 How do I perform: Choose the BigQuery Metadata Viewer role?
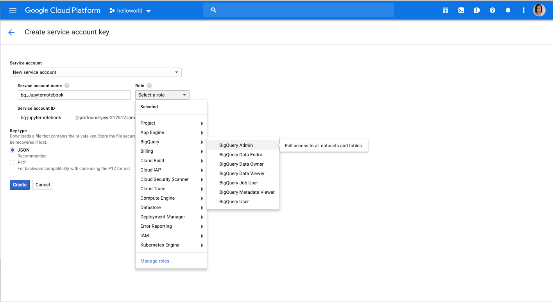243,192
